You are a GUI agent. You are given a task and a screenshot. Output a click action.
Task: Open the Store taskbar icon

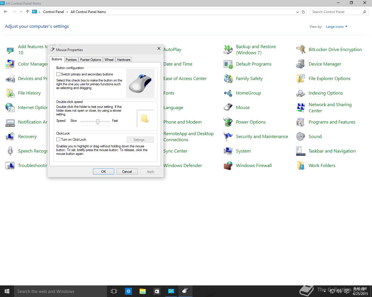157,291
